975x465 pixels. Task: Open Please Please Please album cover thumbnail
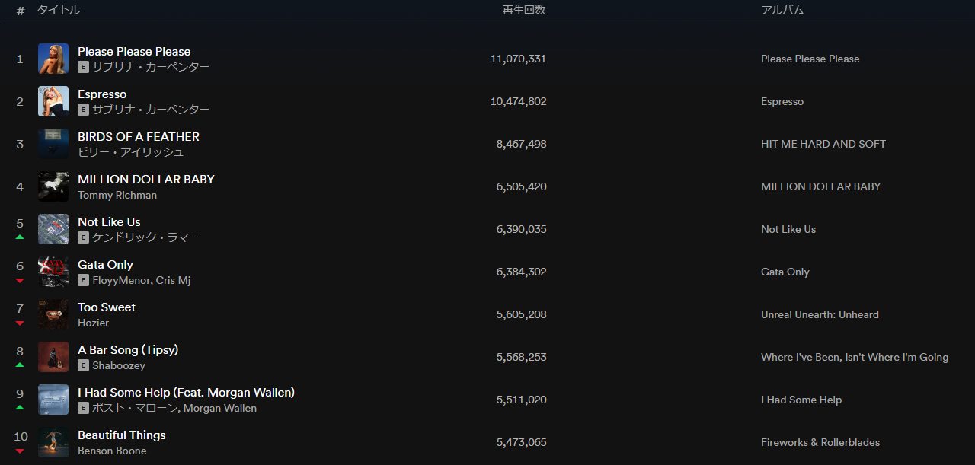click(x=53, y=59)
